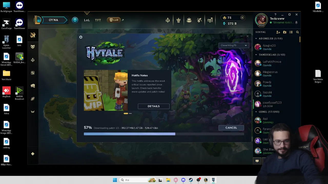The image size is (328, 184).
Task: Open the CleverWing70 profile dropdown
Action: coord(234,45)
